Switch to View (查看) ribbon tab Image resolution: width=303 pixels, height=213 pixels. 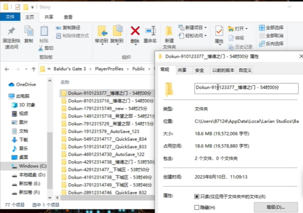click(x=68, y=17)
